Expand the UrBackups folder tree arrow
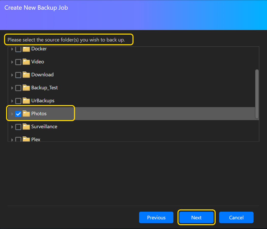This screenshot has width=267, height=229. (x=12, y=101)
